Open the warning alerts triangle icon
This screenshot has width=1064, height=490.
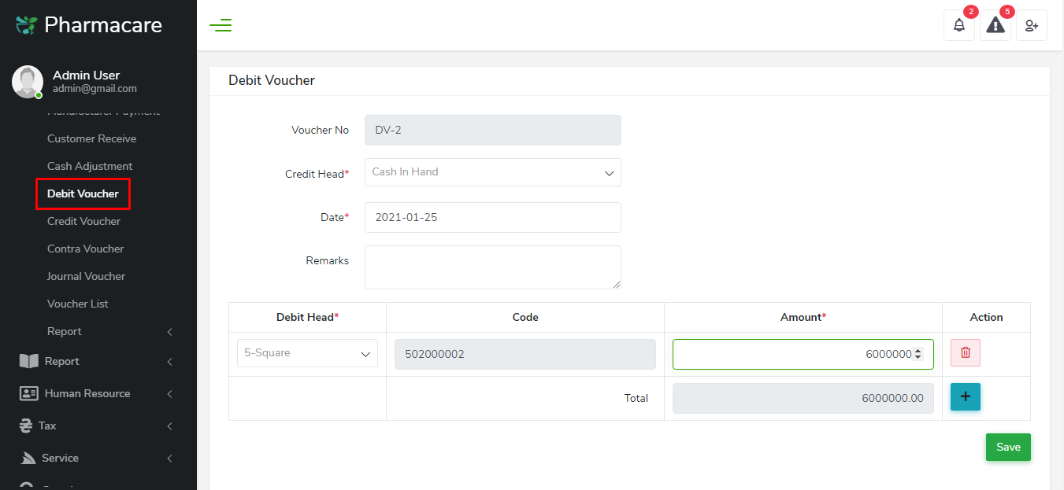(x=995, y=25)
